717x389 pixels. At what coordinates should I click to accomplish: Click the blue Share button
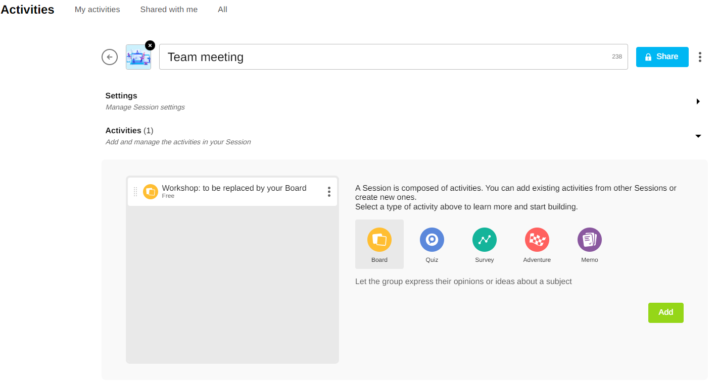click(662, 57)
